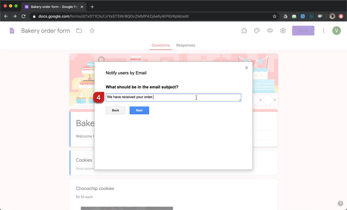Click the email subject text field
Viewport: 347px width, 210px height.
(x=173, y=98)
